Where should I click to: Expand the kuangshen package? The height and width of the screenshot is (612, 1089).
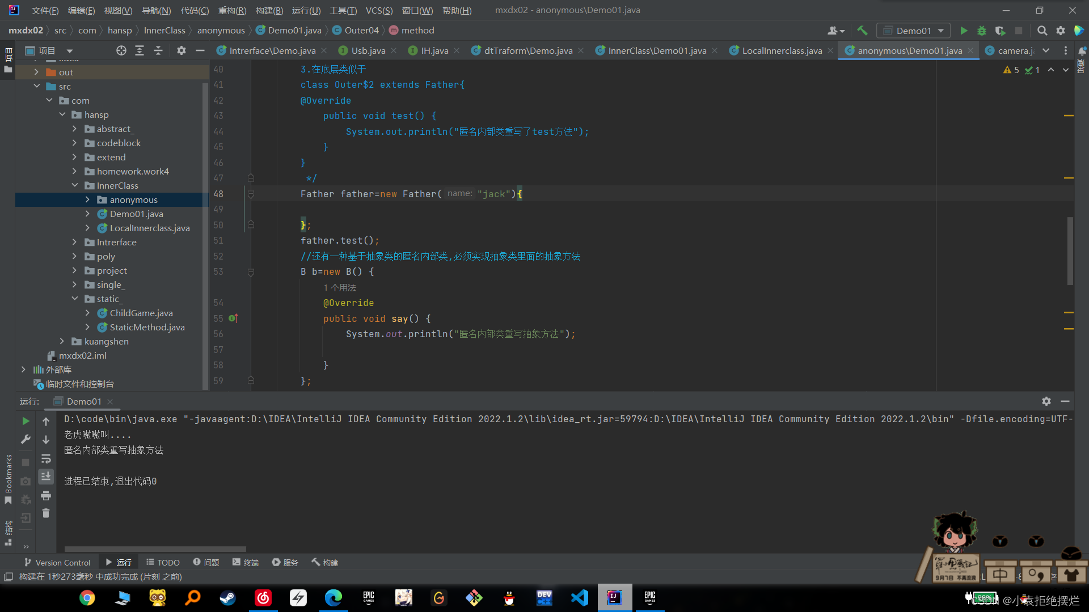coord(62,341)
